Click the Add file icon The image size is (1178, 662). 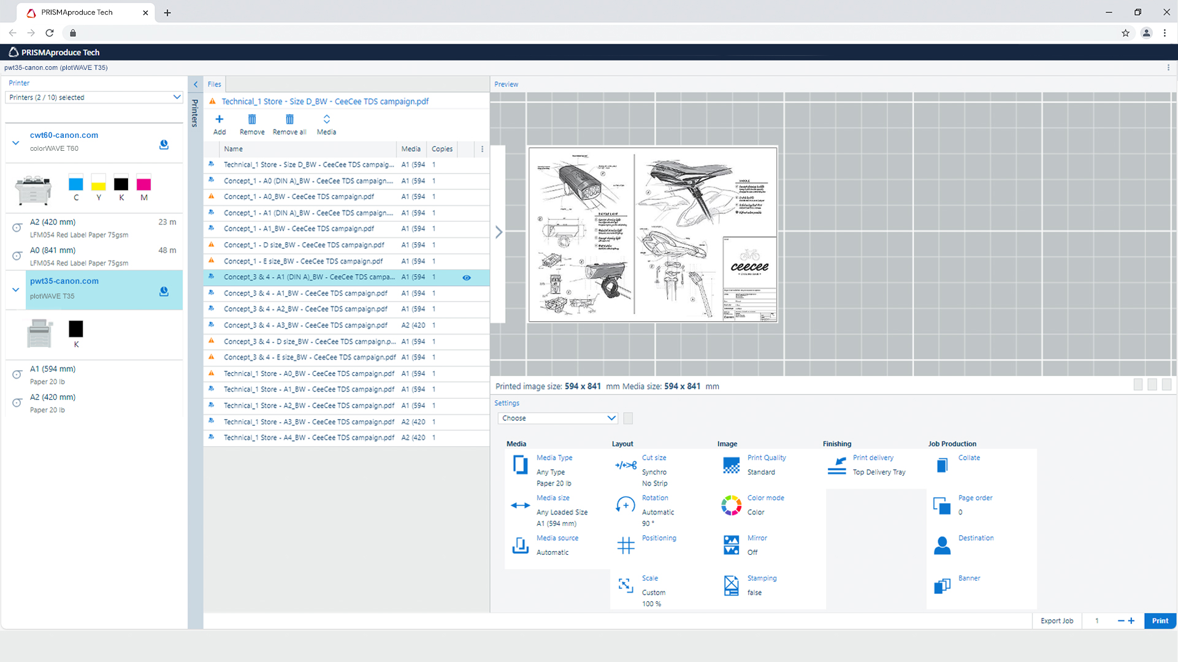tap(219, 120)
